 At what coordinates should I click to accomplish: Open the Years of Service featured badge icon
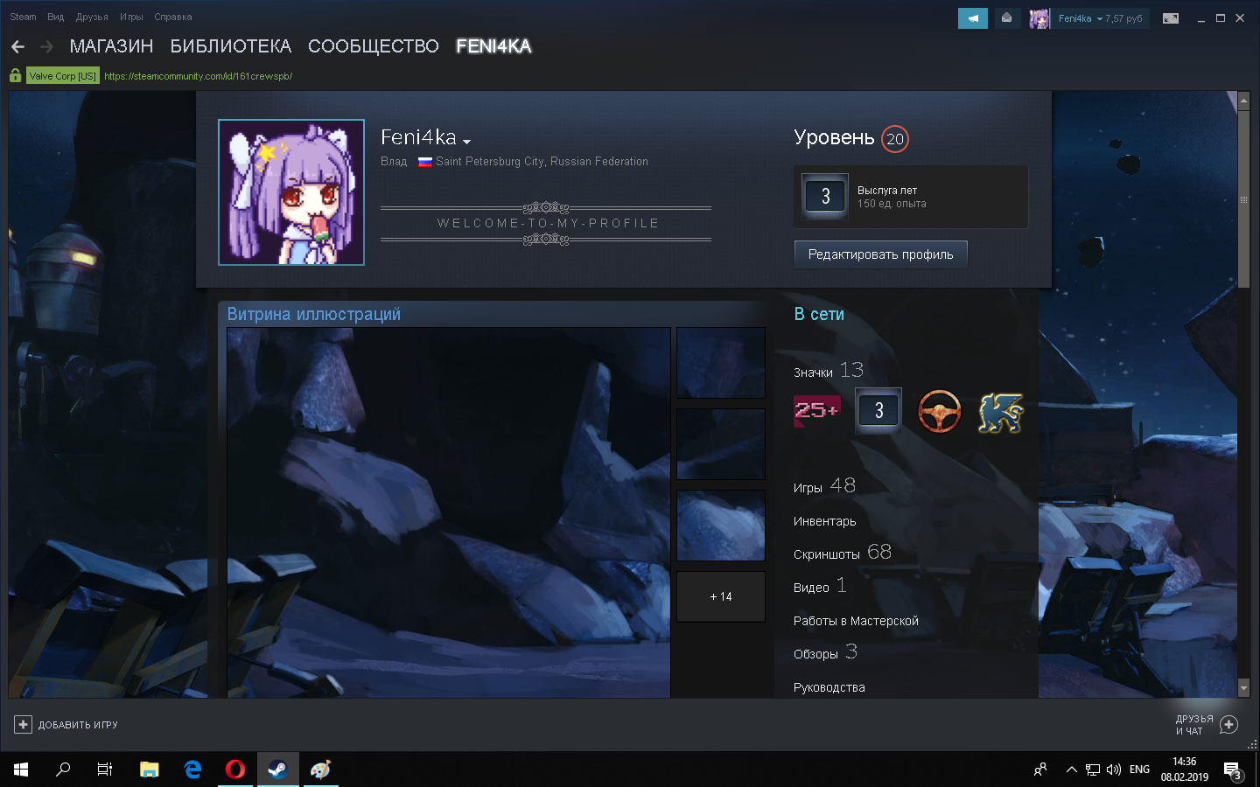pos(825,197)
